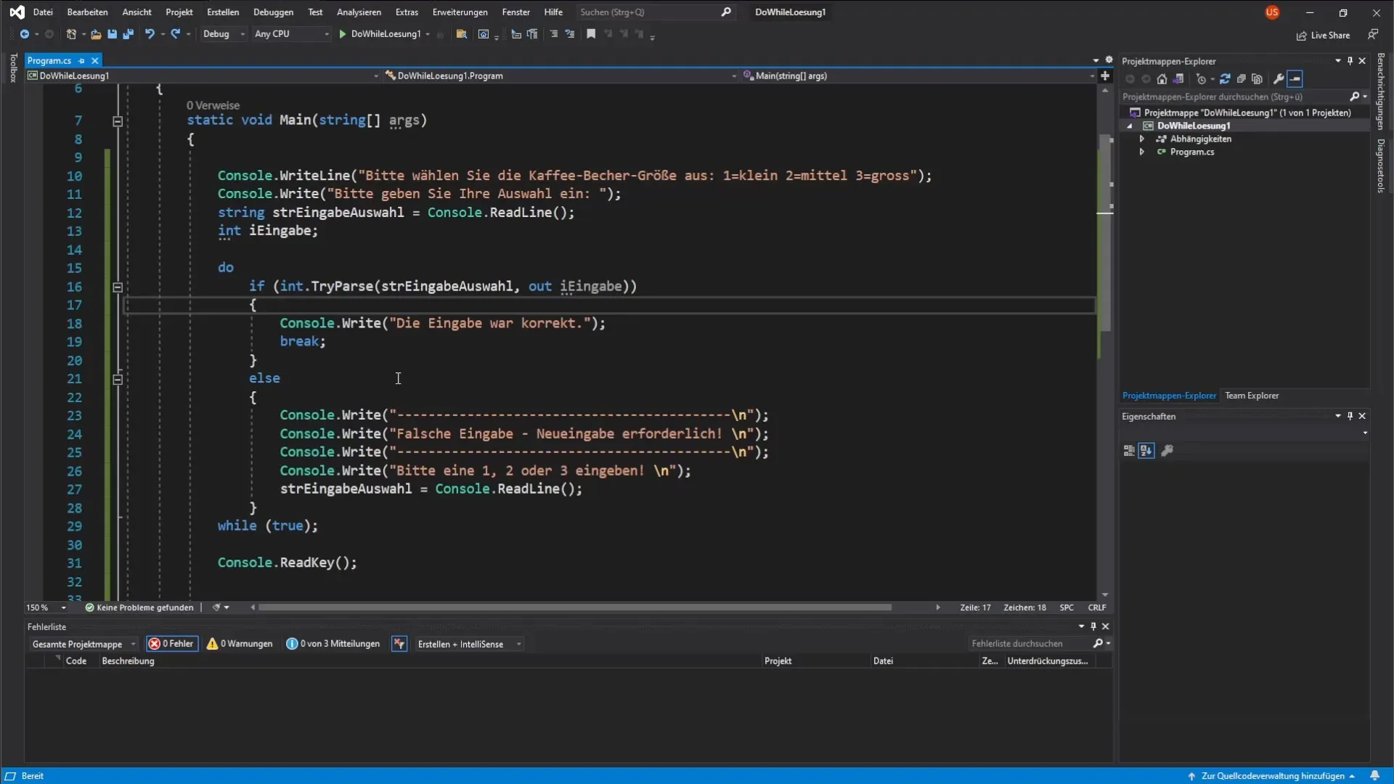This screenshot has width=1394, height=784.
Task: Toggle the 0 Fehler filter button
Action: pyautogui.click(x=172, y=644)
